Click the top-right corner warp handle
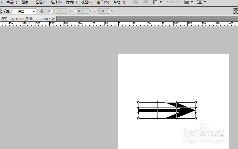238x149 pixels. [x=196, y=103]
